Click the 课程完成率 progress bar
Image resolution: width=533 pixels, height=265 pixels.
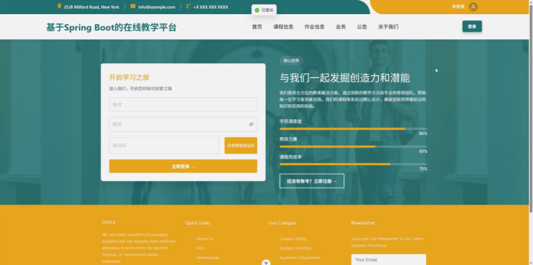click(x=353, y=164)
